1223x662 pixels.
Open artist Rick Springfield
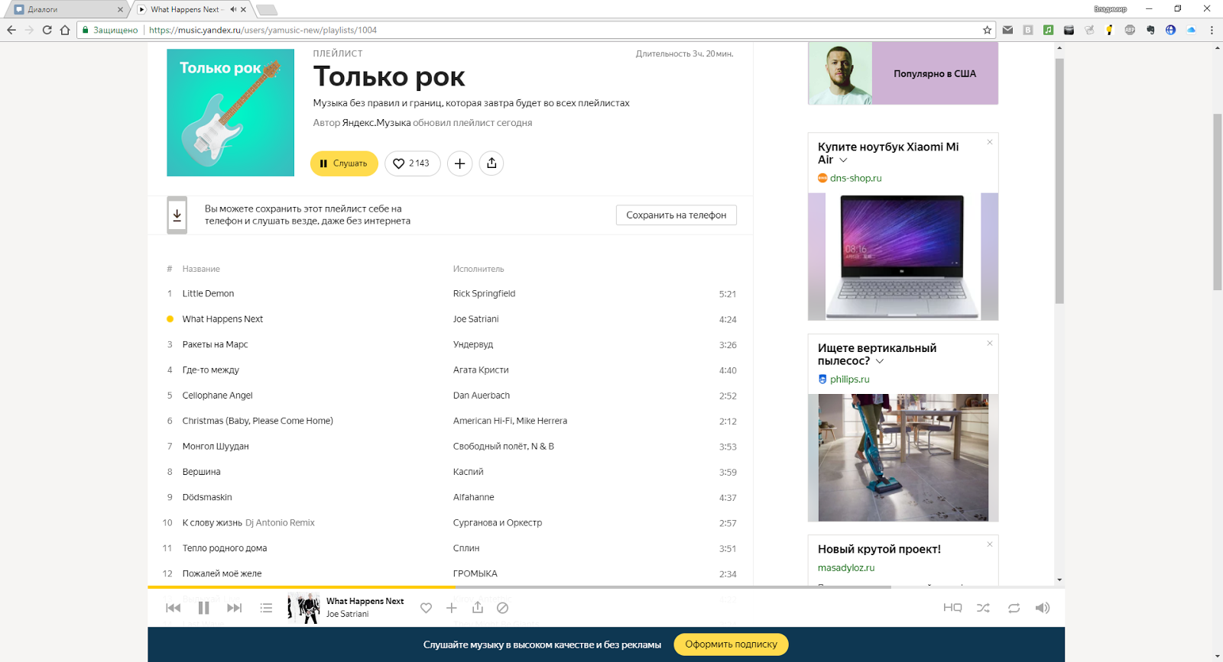484,294
